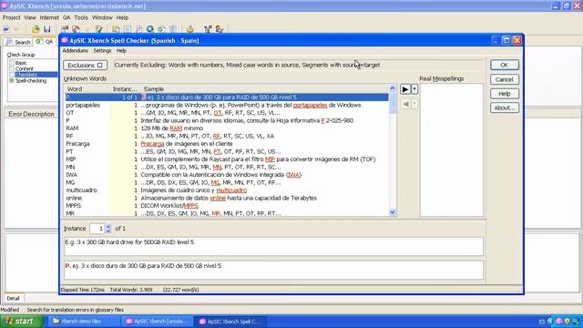The image size is (583, 328).
Task: Click the Open project folder icon in the toolbar
Action: tap(36, 28)
